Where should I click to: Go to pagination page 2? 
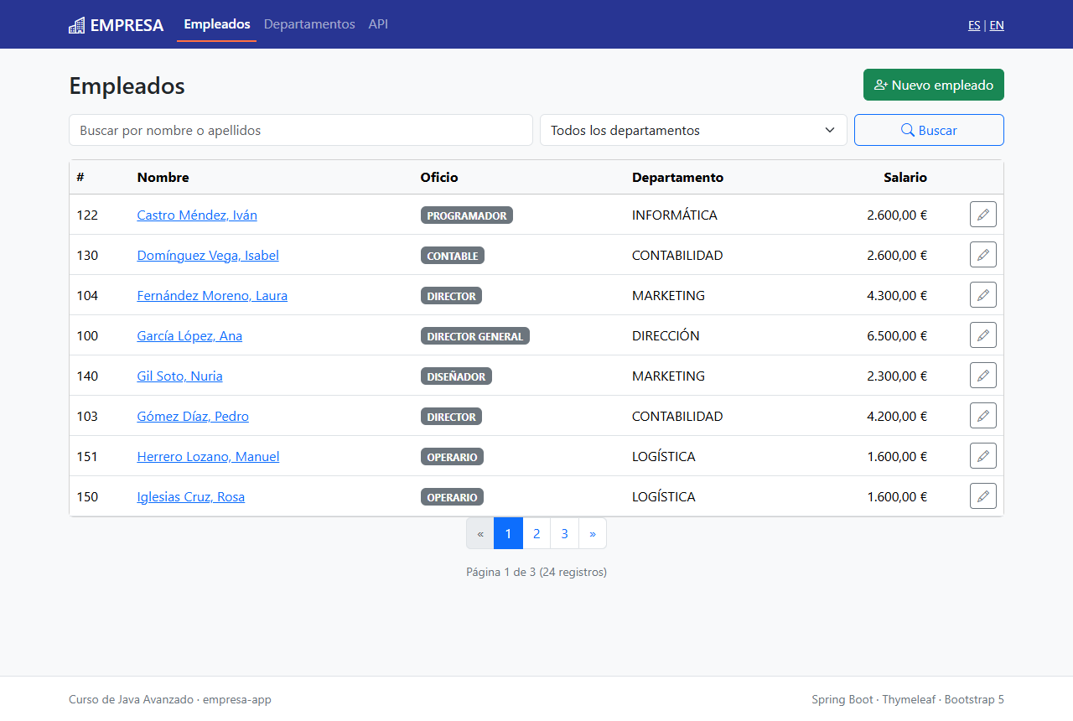click(536, 533)
